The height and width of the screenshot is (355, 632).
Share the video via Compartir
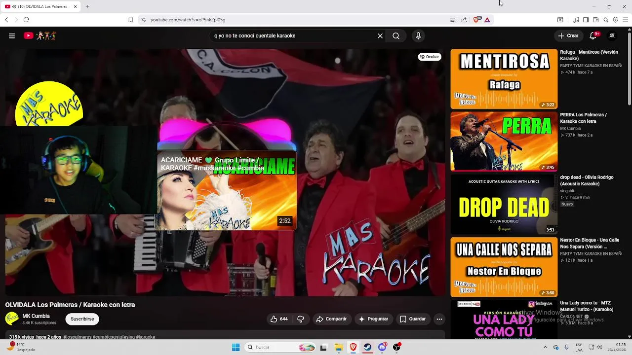331,319
